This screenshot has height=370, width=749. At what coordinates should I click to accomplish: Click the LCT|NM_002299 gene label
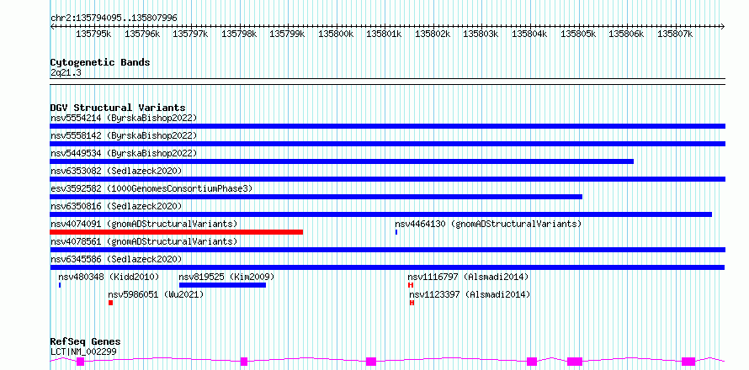point(83,351)
